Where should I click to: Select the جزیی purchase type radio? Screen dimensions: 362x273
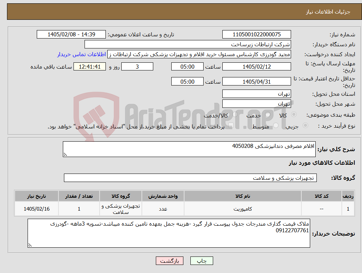[305, 125]
